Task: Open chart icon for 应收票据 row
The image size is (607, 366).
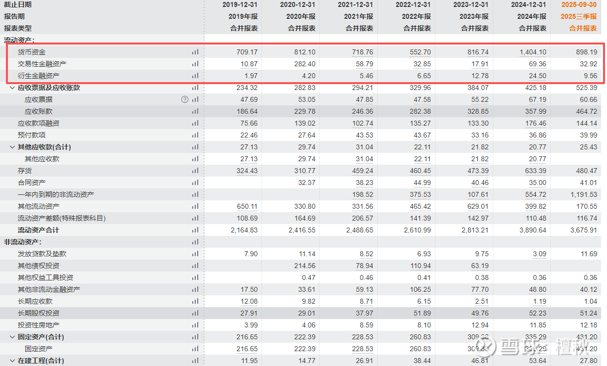Action: [195, 99]
